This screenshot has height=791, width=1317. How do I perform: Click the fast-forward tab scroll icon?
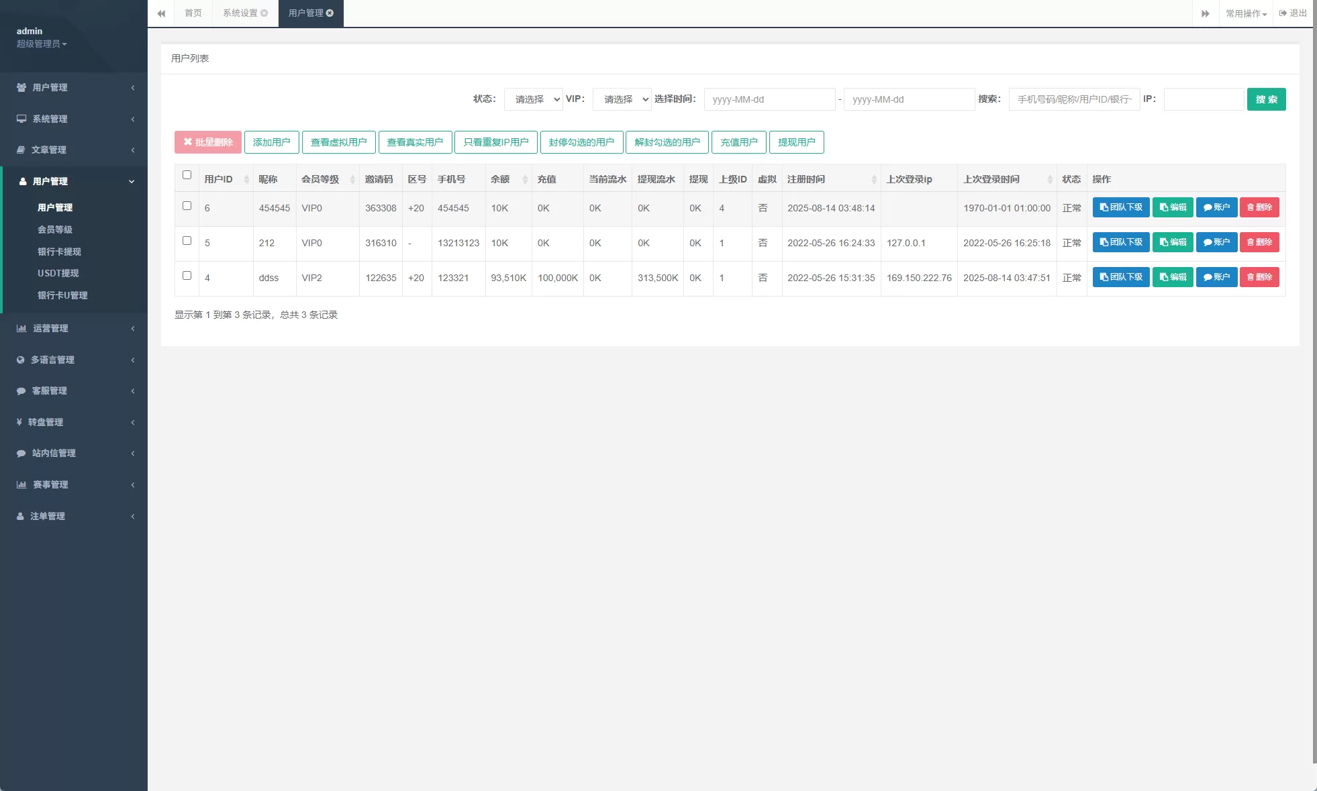pos(1205,13)
